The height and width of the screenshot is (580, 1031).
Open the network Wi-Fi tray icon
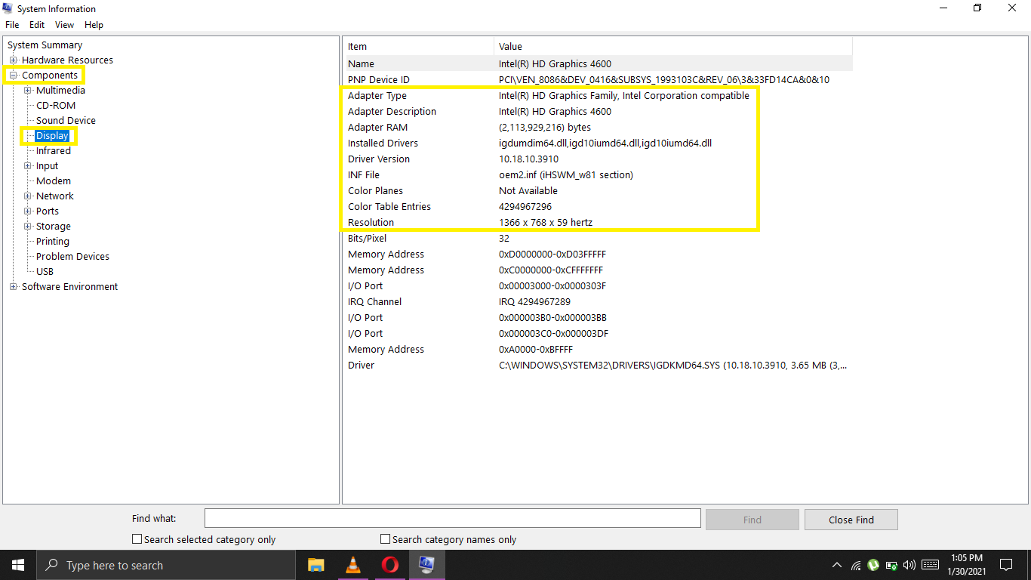click(x=856, y=565)
